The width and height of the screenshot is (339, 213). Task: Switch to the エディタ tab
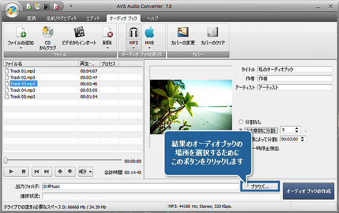[92, 18]
